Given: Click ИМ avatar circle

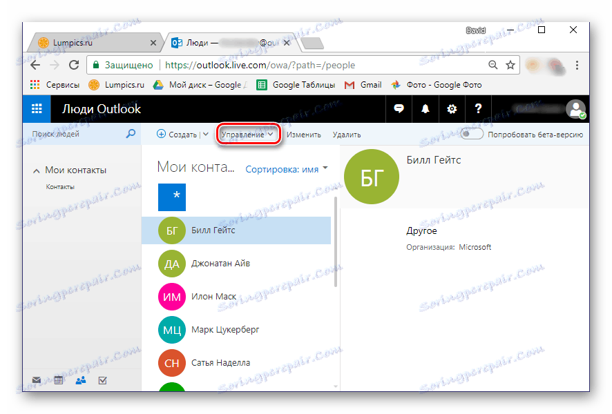Looking at the screenshot, I should tap(172, 297).
